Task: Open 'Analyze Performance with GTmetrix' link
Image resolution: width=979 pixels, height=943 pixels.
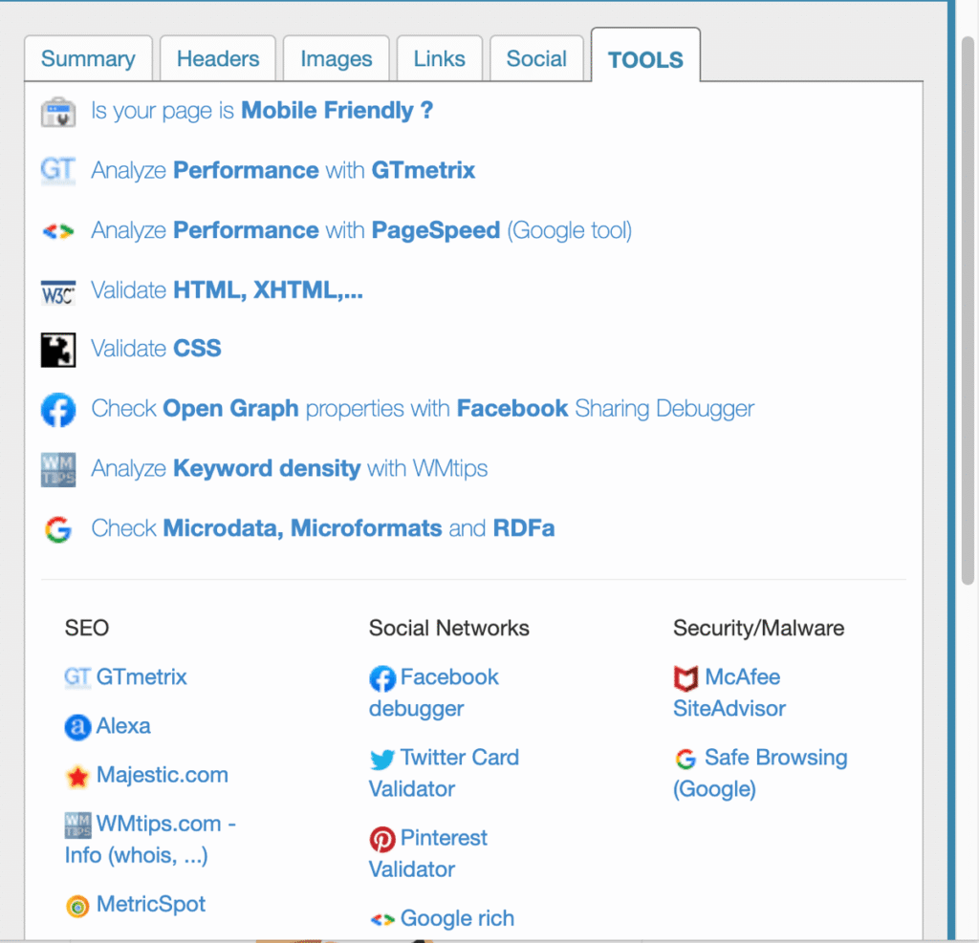Action: pos(283,170)
